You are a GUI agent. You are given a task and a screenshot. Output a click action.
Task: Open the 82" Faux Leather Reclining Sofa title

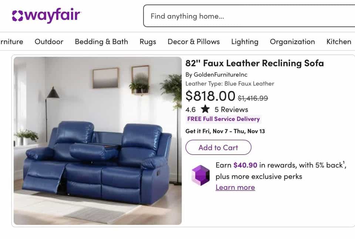[254, 63]
